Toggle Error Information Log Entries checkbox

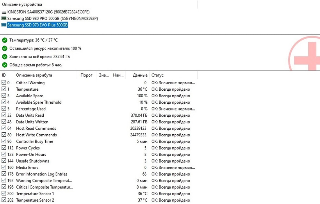pyautogui.click(x=4, y=174)
